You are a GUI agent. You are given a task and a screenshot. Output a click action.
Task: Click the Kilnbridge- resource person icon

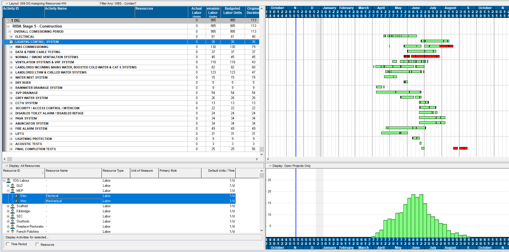click(13, 211)
